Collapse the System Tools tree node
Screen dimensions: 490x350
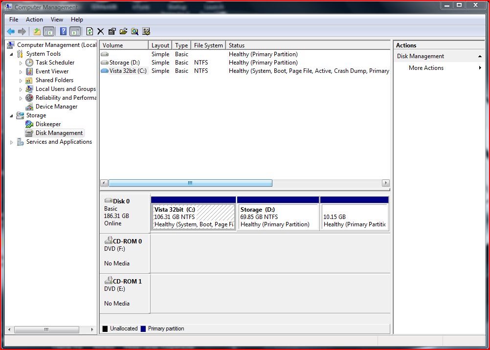[12, 54]
